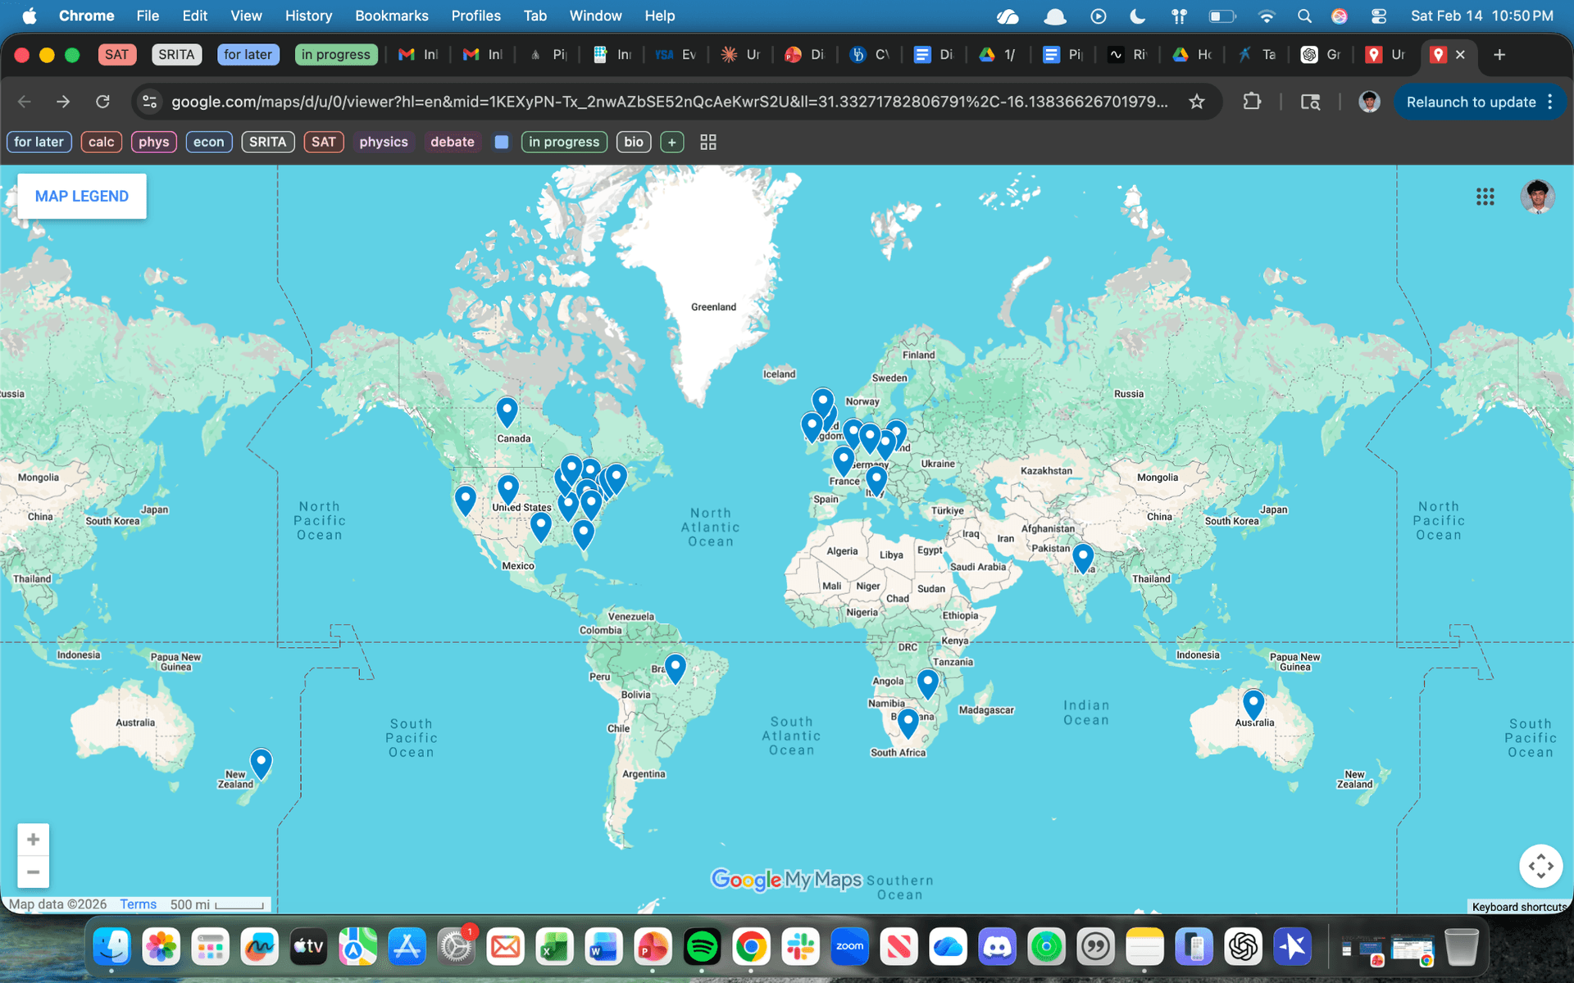Click the fullscreen map arrows button
This screenshot has width=1574, height=983.
1540,866
